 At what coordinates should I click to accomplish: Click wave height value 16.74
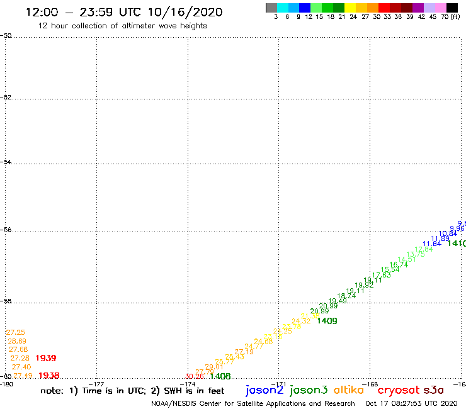pos(399,264)
